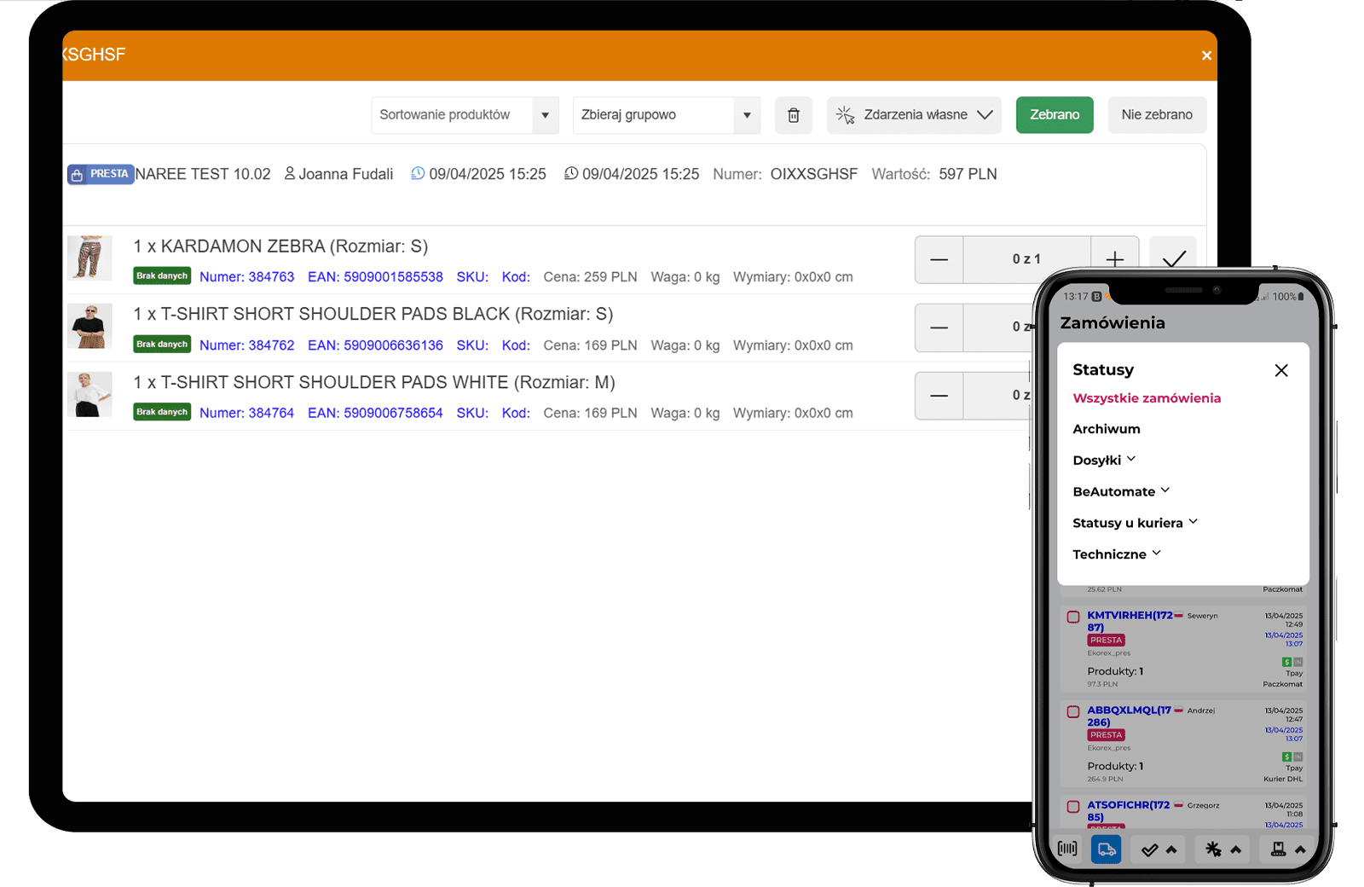Viewport: 1364px width, 887px height.
Task: Tap the conveyor package icon on phone
Action: pos(1278,849)
